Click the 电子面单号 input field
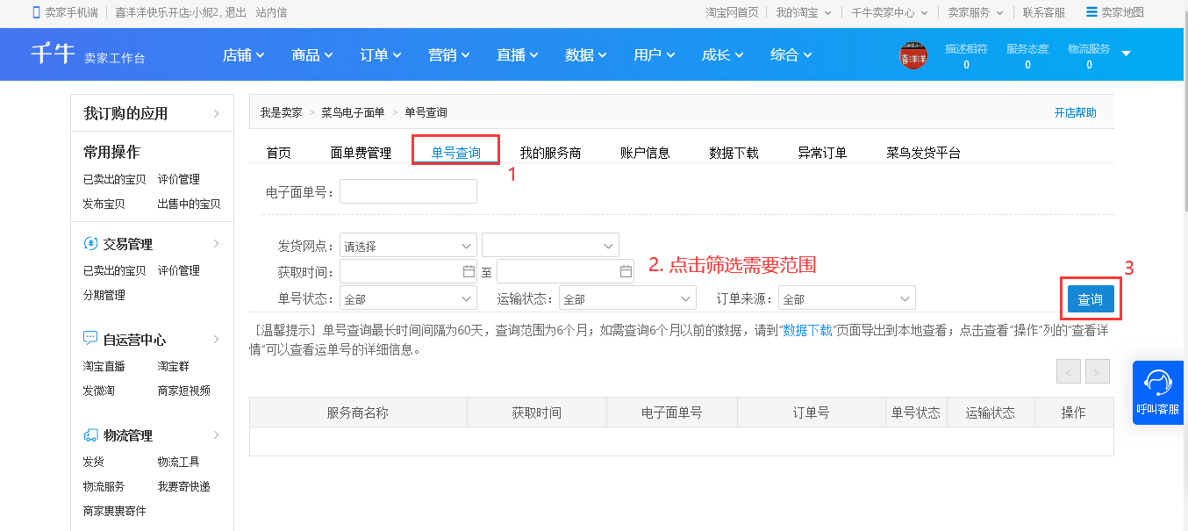The image size is (1188, 531). (408, 191)
